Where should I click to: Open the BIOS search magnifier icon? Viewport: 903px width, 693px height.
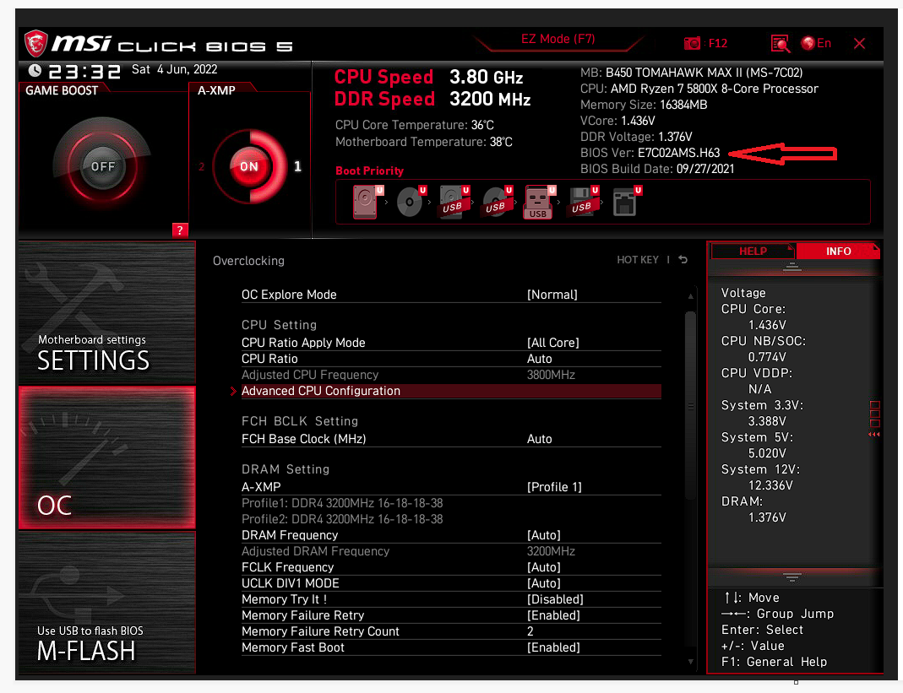tap(780, 43)
